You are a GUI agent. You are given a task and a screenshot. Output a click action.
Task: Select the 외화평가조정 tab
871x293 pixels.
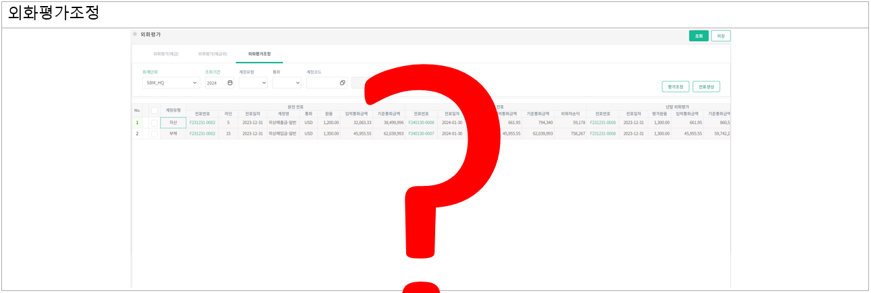pos(259,53)
